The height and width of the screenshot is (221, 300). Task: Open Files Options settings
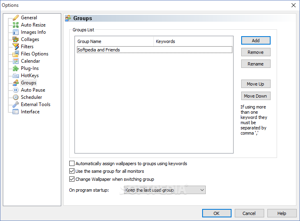[35, 54]
